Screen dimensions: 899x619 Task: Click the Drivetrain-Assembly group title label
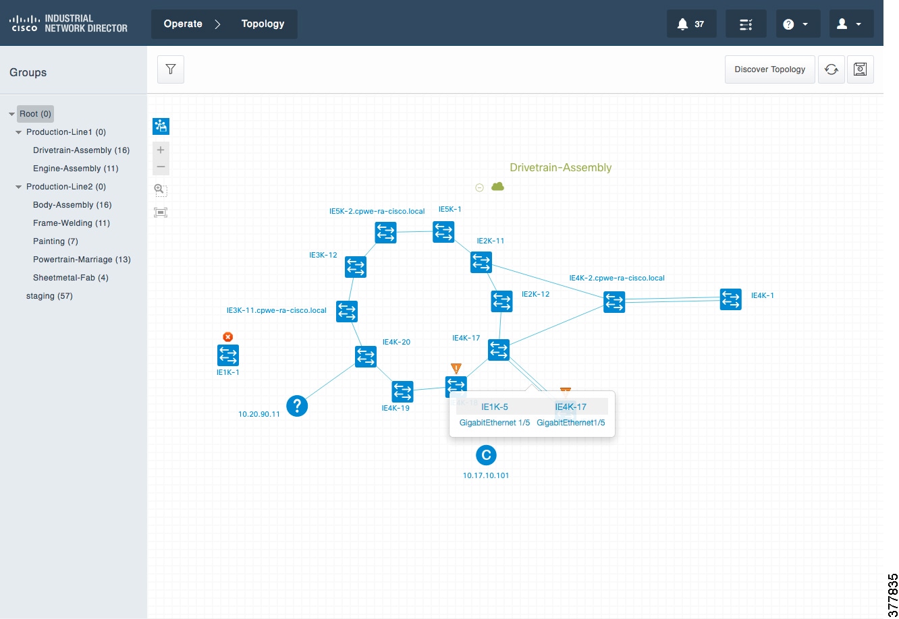[x=561, y=168]
